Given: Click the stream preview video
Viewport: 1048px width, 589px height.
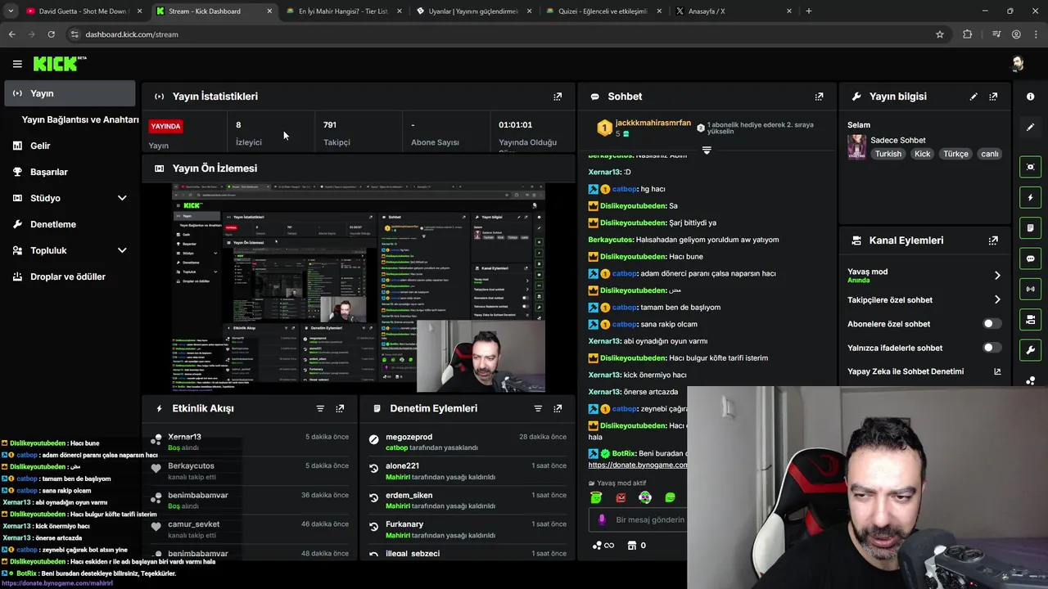Looking at the screenshot, I should coord(358,288).
